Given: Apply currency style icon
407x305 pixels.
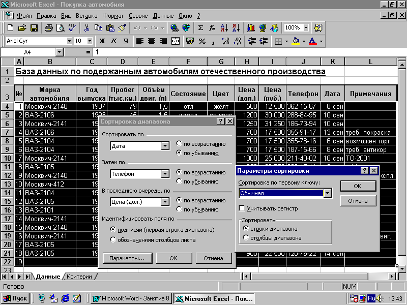Looking at the screenshot, I should point(190,41).
